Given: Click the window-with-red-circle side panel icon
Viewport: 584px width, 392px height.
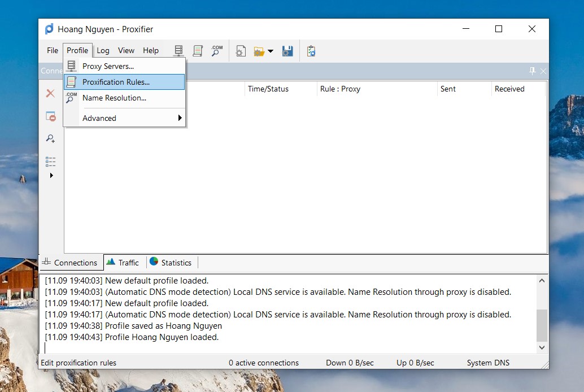Looking at the screenshot, I should click(50, 116).
